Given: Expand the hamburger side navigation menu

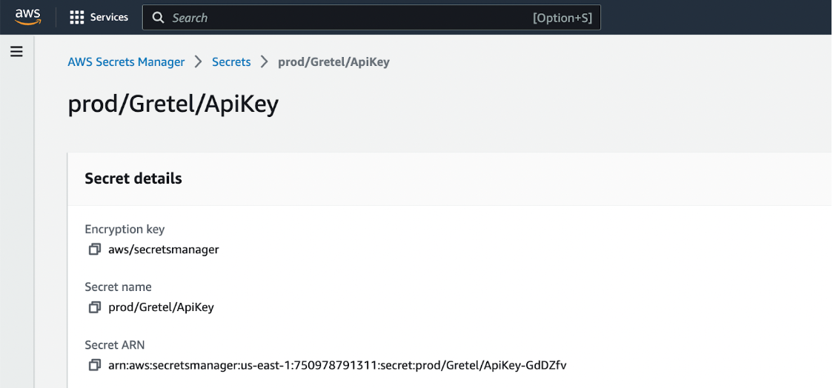Looking at the screenshot, I should (x=16, y=52).
